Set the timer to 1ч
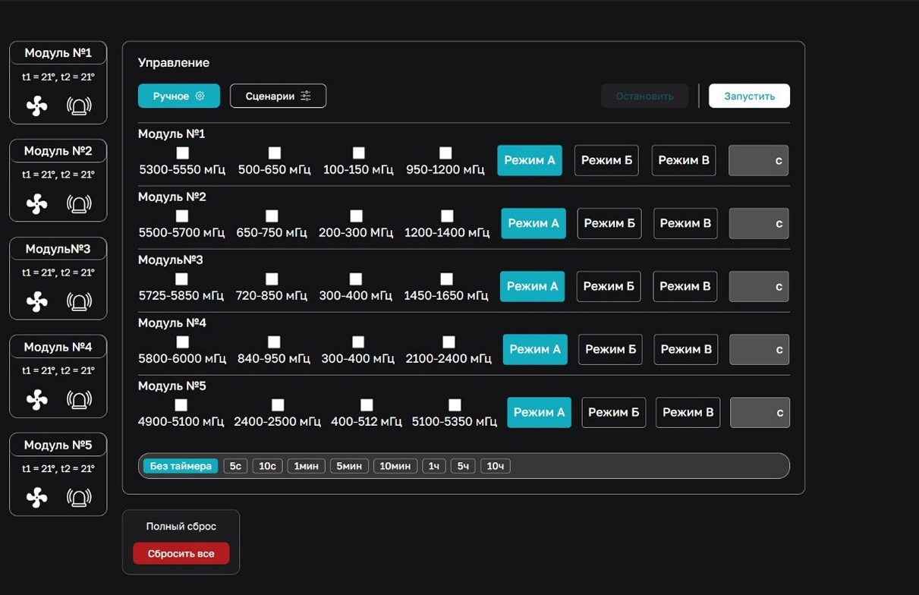The width and height of the screenshot is (919, 595). click(434, 466)
